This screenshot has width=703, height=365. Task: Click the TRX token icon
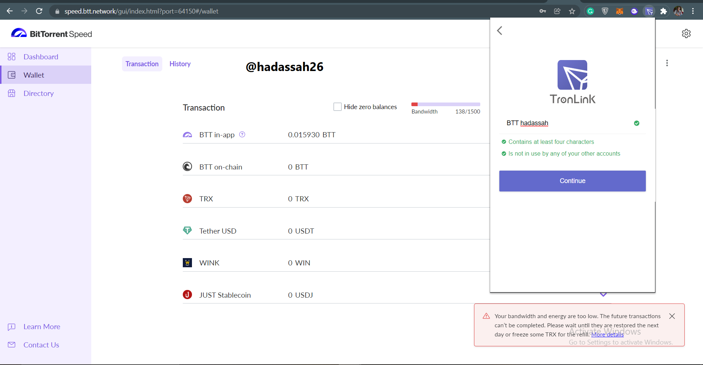click(187, 199)
